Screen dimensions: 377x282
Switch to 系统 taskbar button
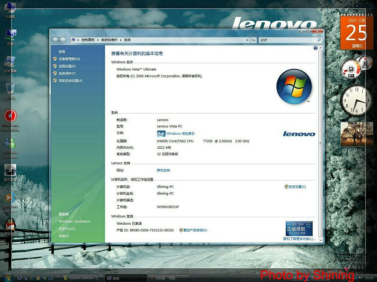point(125,278)
